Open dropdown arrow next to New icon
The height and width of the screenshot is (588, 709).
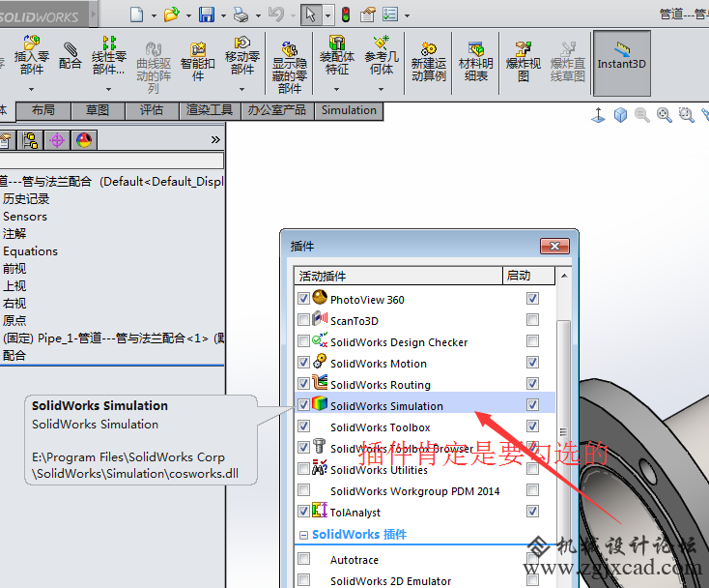[x=154, y=15]
